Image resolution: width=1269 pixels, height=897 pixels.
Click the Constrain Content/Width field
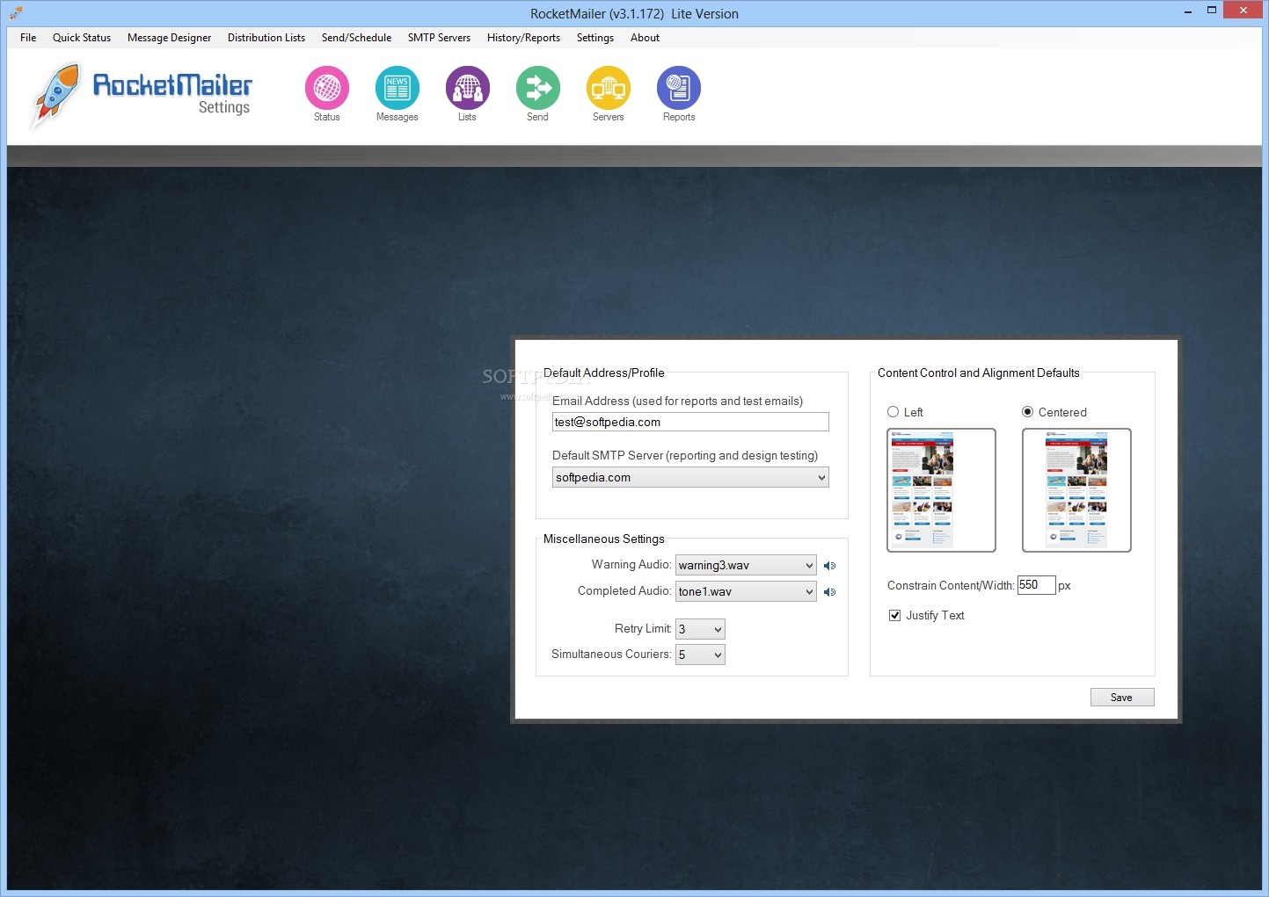[x=1036, y=585]
